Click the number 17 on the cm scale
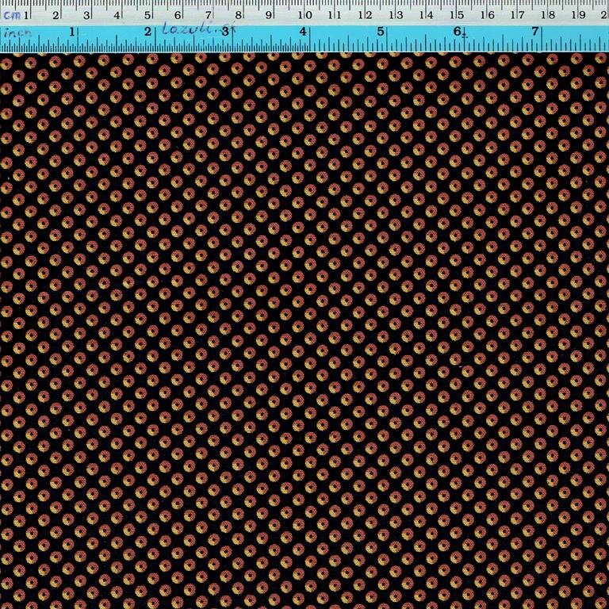The width and height of the screenshot is (609, 609). [517, 15]
